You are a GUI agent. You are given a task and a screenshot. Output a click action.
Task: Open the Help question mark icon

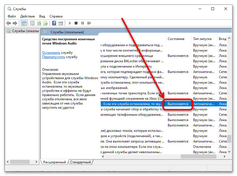pyautogui.click(x=54, y=23)
